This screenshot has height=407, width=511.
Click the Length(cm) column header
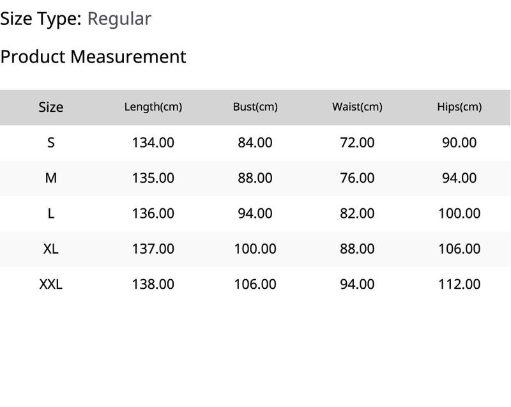tap(153, 107)
